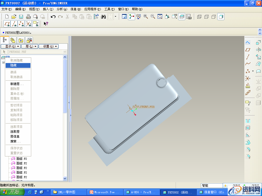Click the Save file toolbar icon
The image size is (262, 196).
click(x=21, y=17)
